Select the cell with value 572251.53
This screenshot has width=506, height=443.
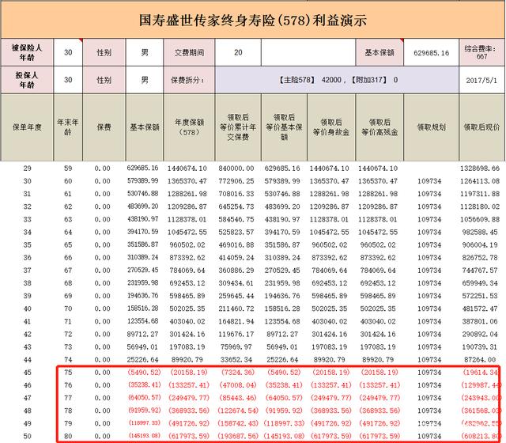click(480, 296)
